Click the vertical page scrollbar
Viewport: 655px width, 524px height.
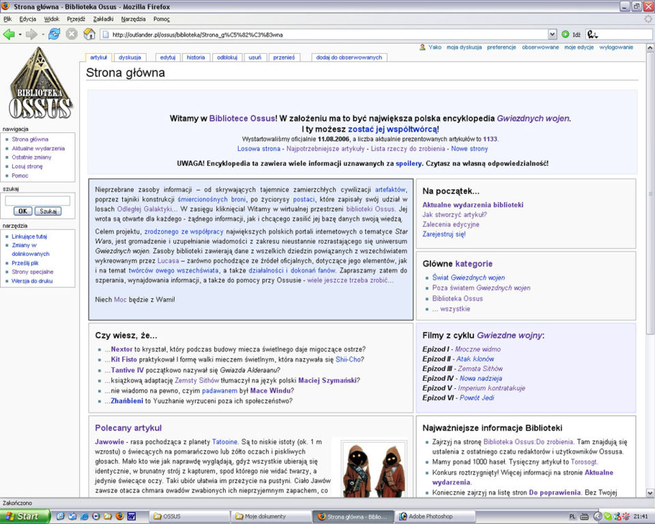(x=650, y=270)
